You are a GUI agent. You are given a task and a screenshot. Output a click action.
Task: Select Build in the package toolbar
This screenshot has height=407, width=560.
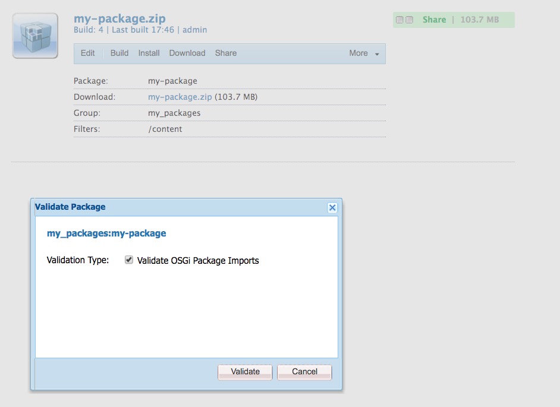tap(119, 53)
